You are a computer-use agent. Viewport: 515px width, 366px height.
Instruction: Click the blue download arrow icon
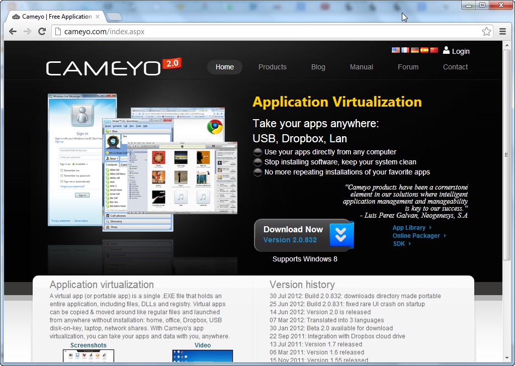[x=341, y=234]
